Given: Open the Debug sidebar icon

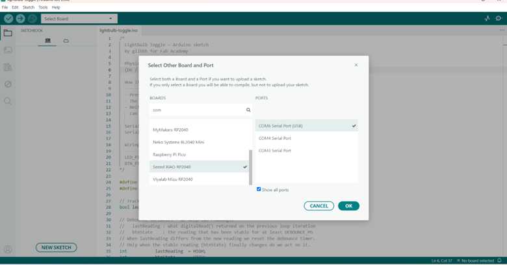Looking at the screenshot, I should tap(8, 84).
